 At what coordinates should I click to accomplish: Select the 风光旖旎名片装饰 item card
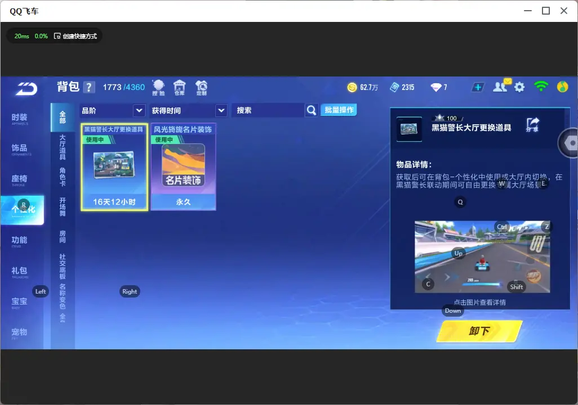(x=183, y=167)
